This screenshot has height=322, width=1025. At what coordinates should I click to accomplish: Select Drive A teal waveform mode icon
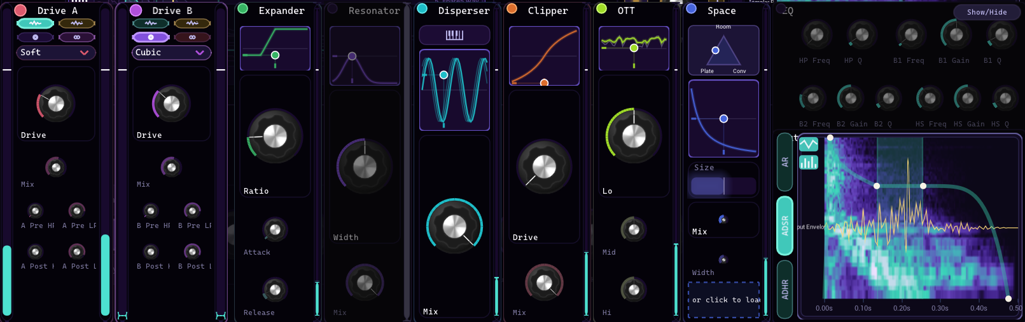coord(35,23)
